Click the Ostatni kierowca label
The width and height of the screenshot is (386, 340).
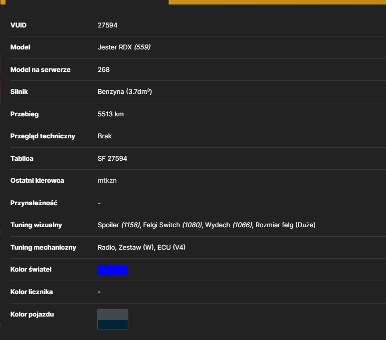point(37,181)
